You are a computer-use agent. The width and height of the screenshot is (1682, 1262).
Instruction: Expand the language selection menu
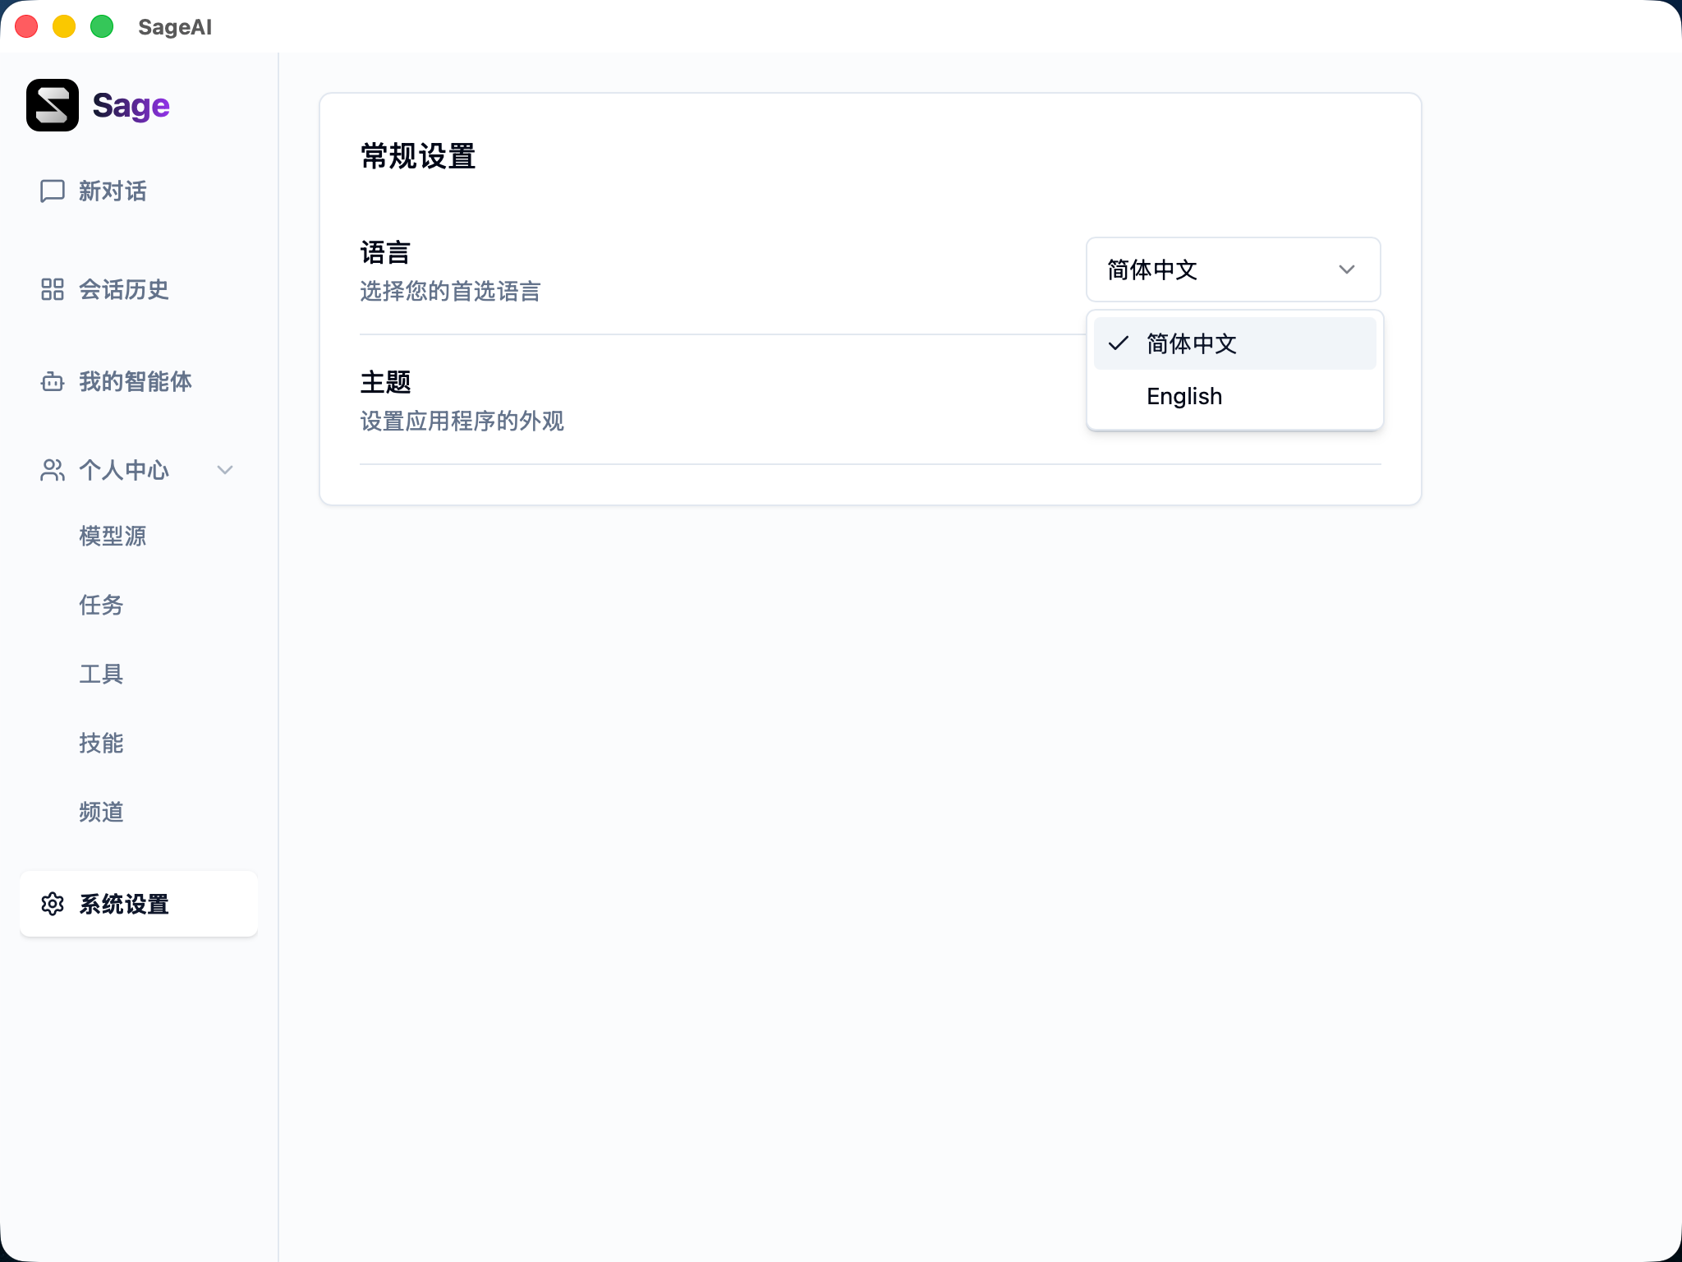coord(1232,269)
